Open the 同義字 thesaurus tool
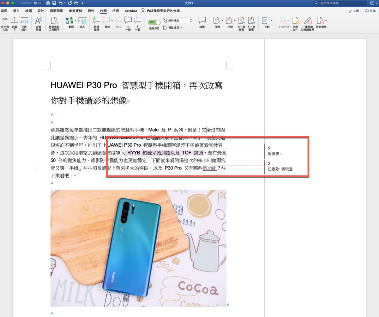The height and width of the screenshot is (317, 379). (x=15, y=24)
